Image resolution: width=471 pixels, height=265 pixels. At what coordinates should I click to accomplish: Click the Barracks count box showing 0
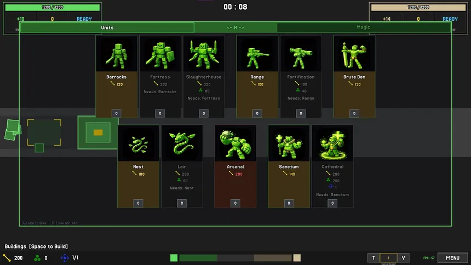pyautogui.click(x=117, y=113)
